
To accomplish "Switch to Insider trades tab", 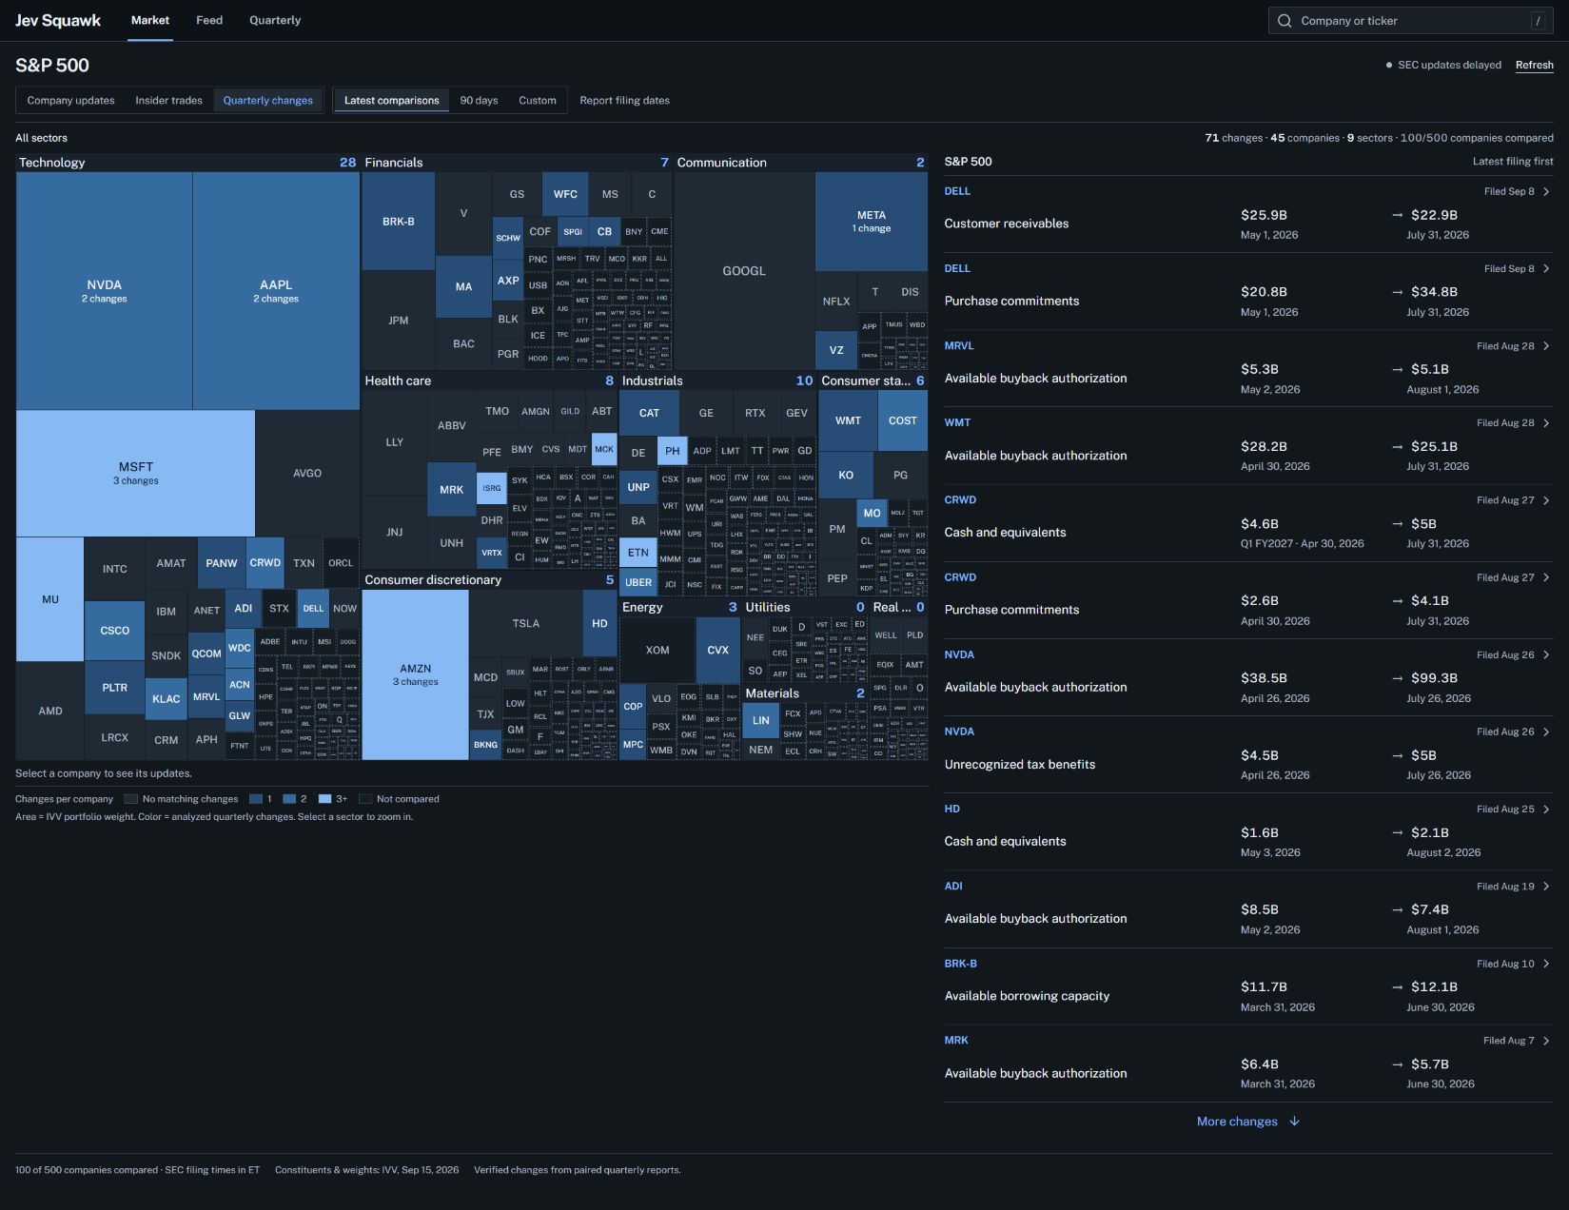I will click(168, 101).
